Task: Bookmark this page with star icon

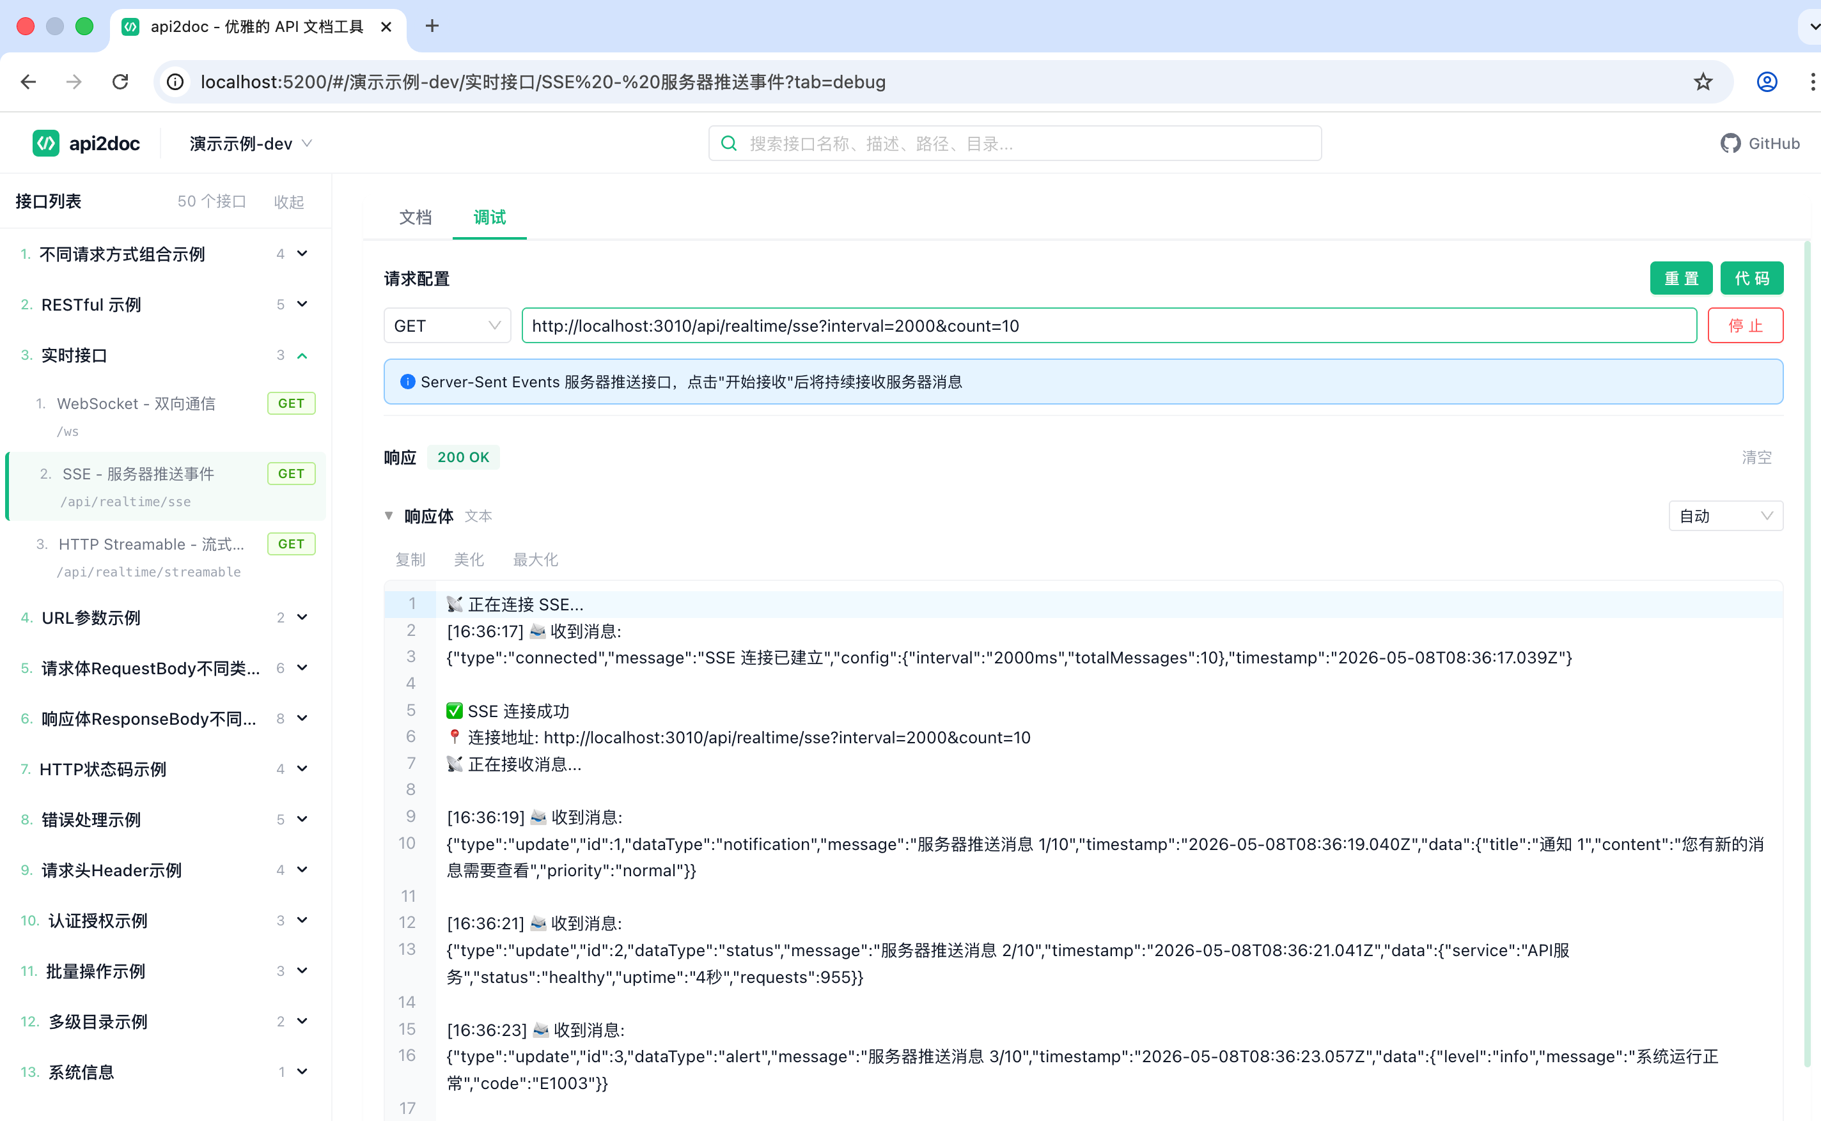Action: click(1703, 82)
